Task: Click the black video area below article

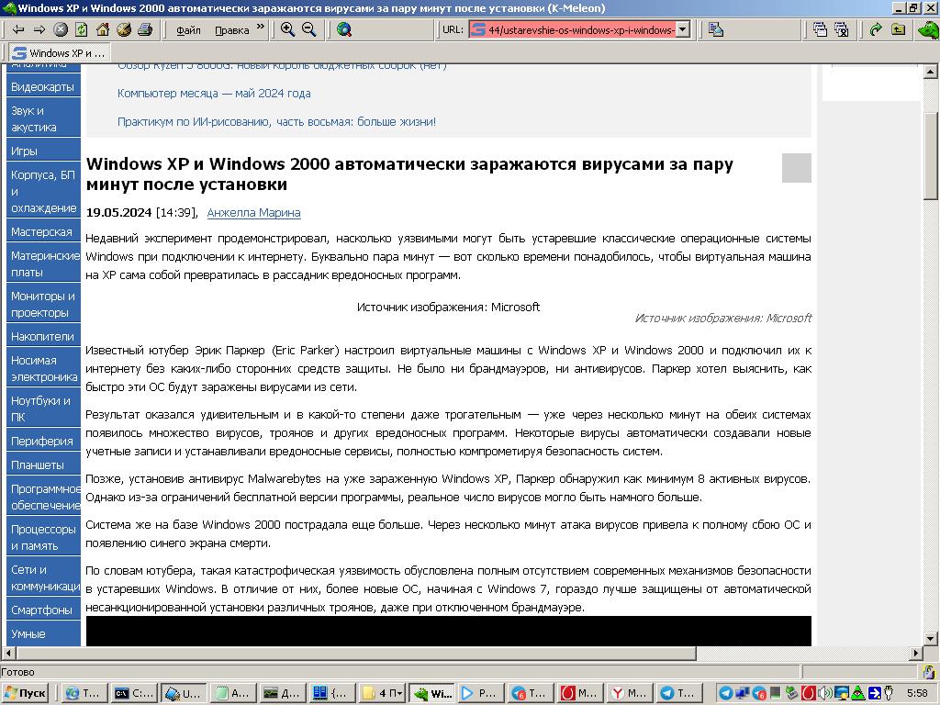Action: [448, 631]
